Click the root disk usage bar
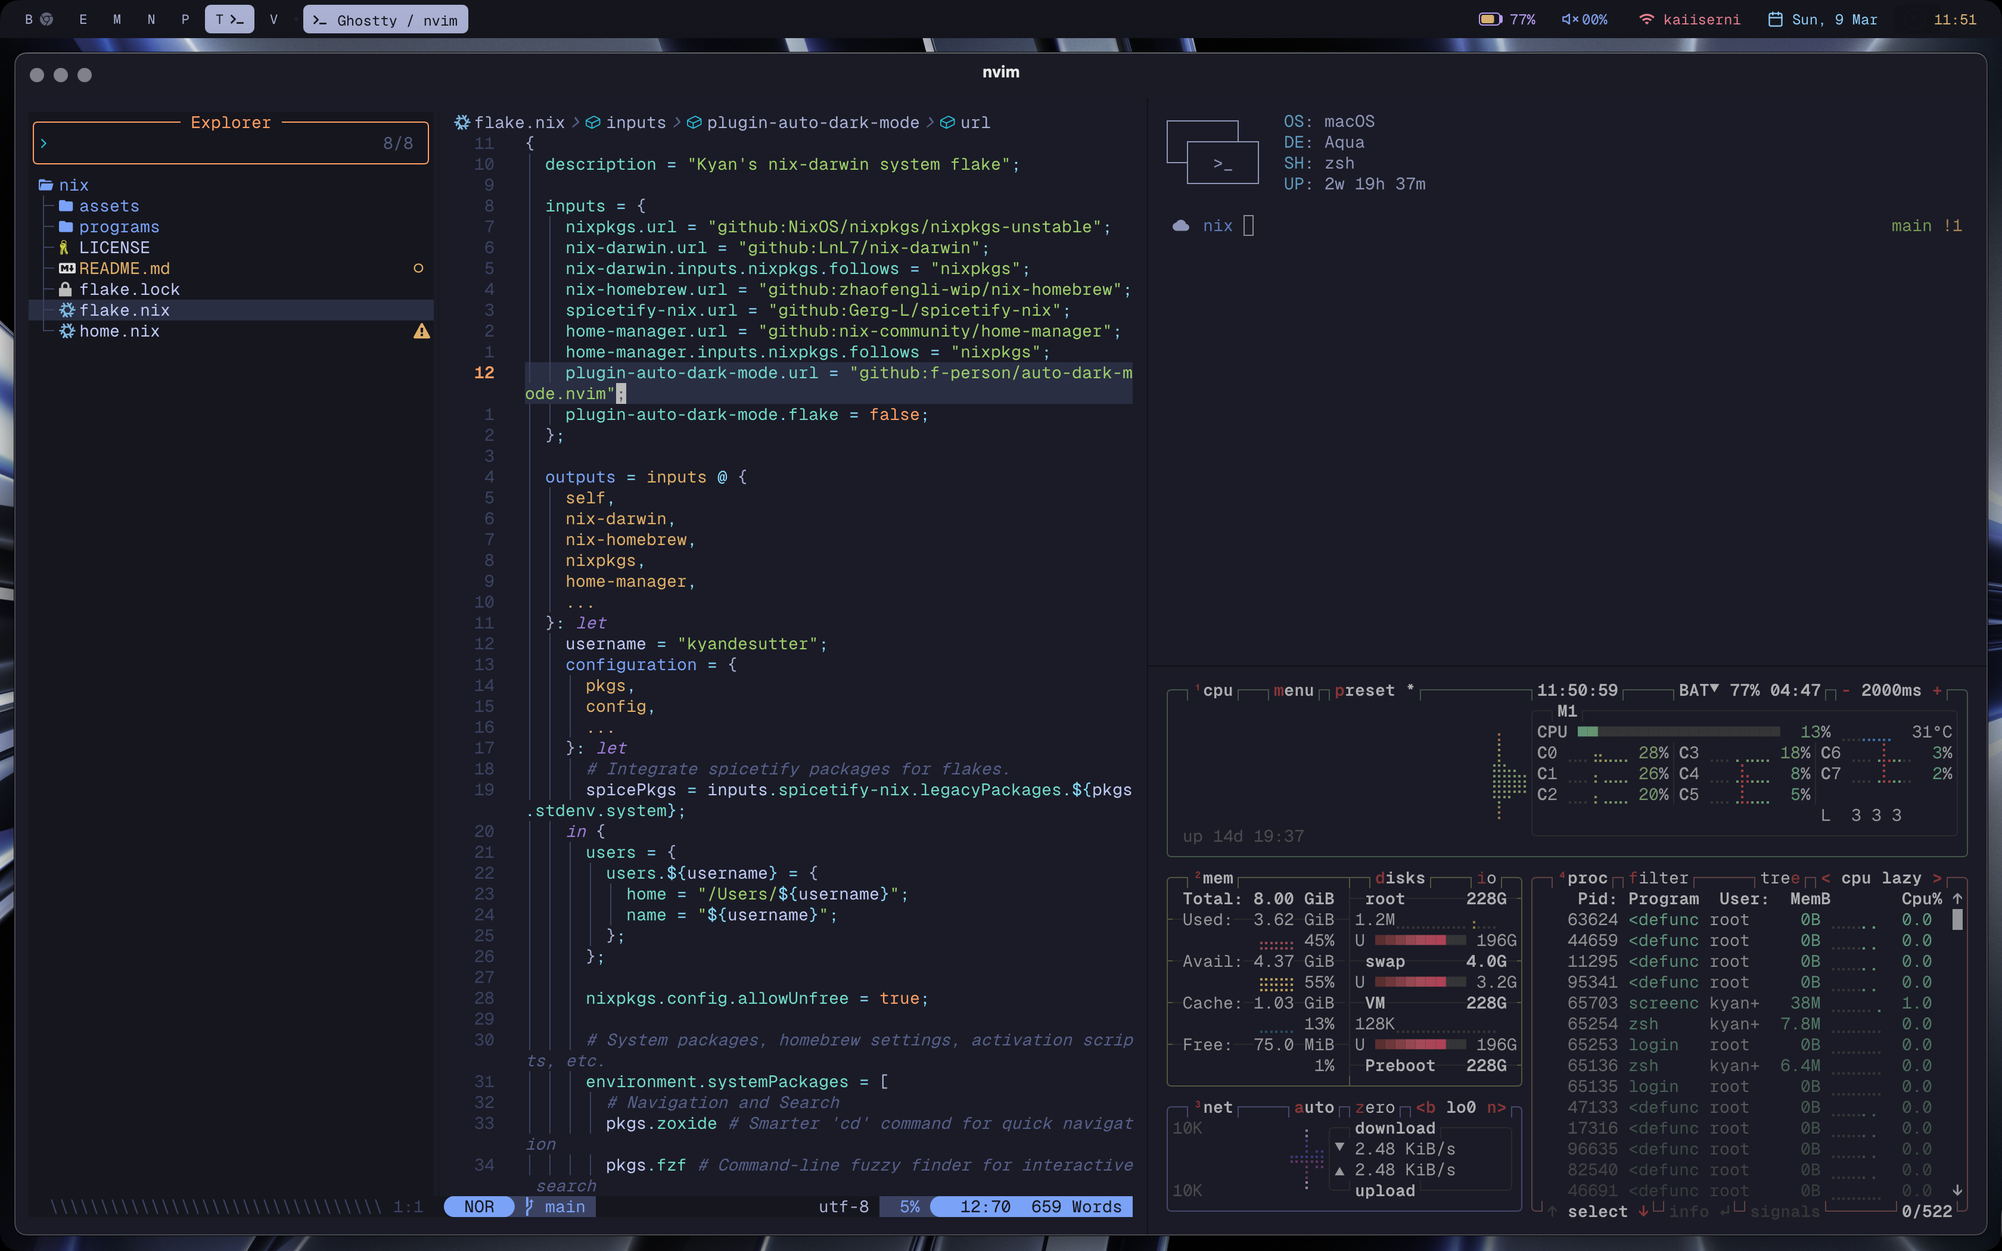Image resolution: width=2002 pixels, height=1251 pixels. click(x=1420, y=940)
